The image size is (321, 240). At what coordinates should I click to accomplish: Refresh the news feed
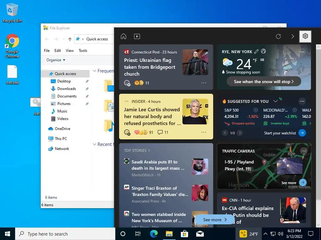[x=278, y=36]
